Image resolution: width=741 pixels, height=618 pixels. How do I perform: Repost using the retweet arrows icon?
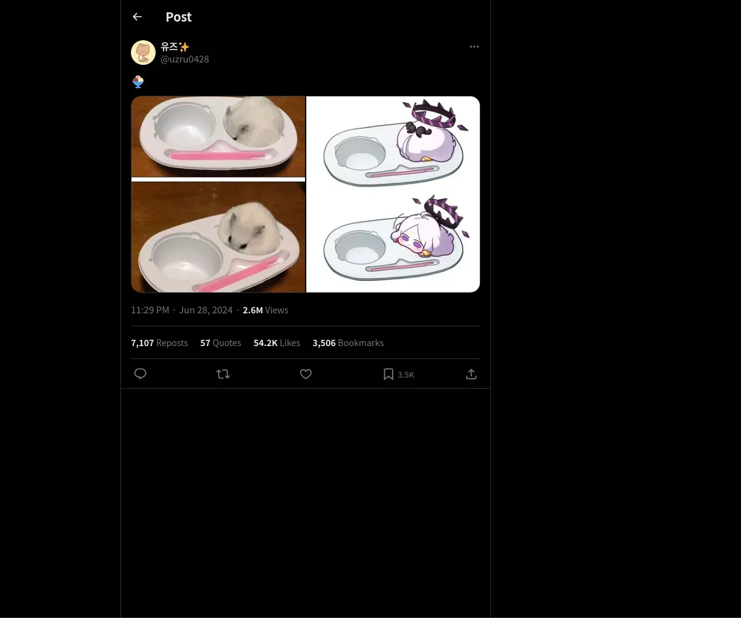(x=223, y=374)
